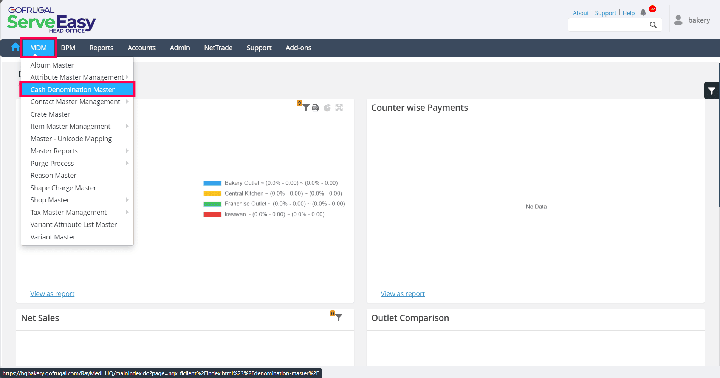The height and width of the screenshot is (378, 720).
Task: Expand Contact Master Management submenu
Action: click(77, 102)
